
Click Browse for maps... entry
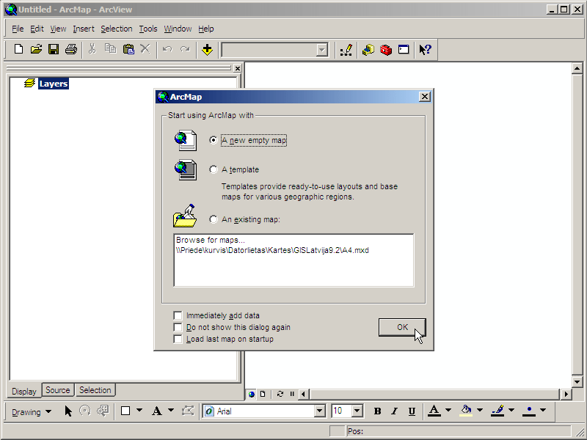(x=211, y=240)
